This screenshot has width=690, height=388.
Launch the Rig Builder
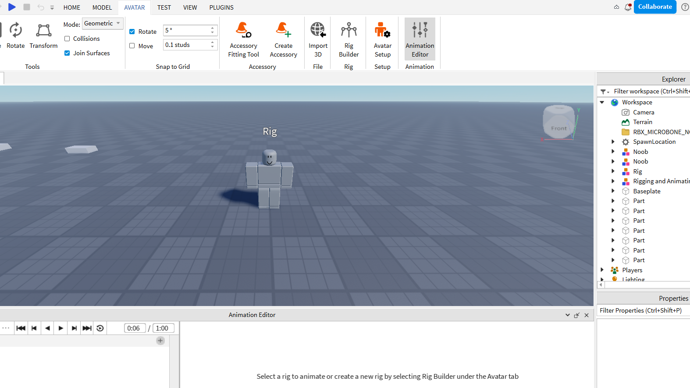pyautogui.click(x=349, y=39)
